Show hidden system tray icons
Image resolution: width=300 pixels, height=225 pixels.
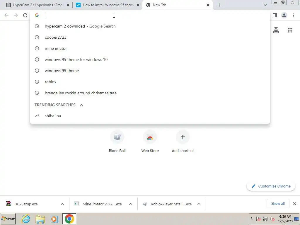point(252,219)
